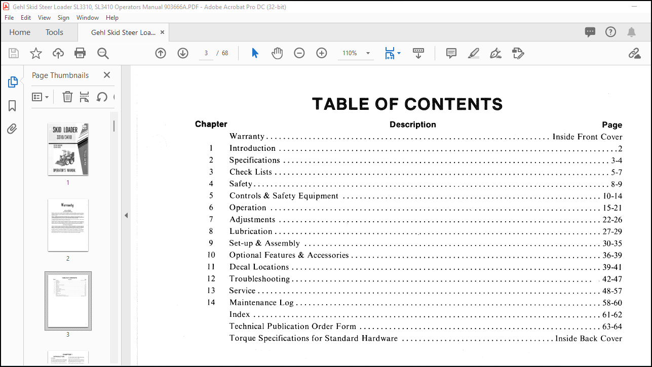This screenshot has height=367, width=652.
Task: Click 'Check Lists' contents entry
Action: click(x=250, y=172)
